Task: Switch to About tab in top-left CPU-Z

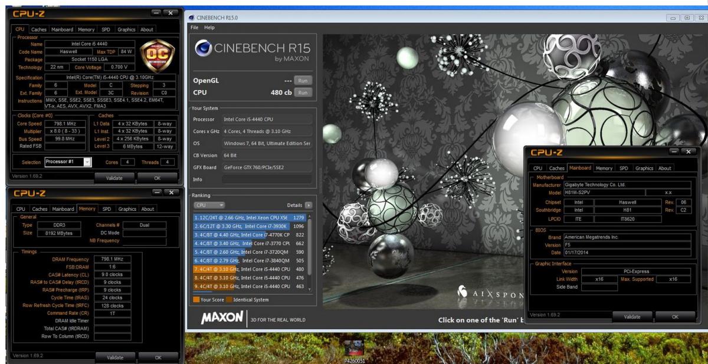Action: [x=147, y=29]
